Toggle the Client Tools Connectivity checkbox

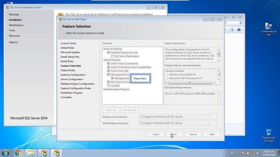click(108, 64)
